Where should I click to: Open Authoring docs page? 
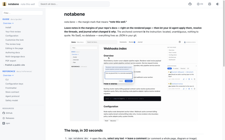pyautogui.click(x=13, y=52)
